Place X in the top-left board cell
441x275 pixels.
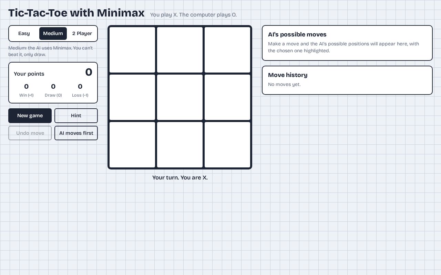click(132, 50)
